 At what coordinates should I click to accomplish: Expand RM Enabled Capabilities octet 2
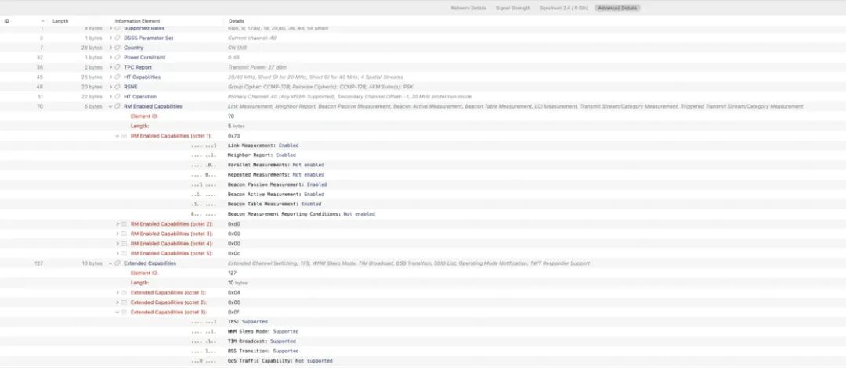click(117, 223)
